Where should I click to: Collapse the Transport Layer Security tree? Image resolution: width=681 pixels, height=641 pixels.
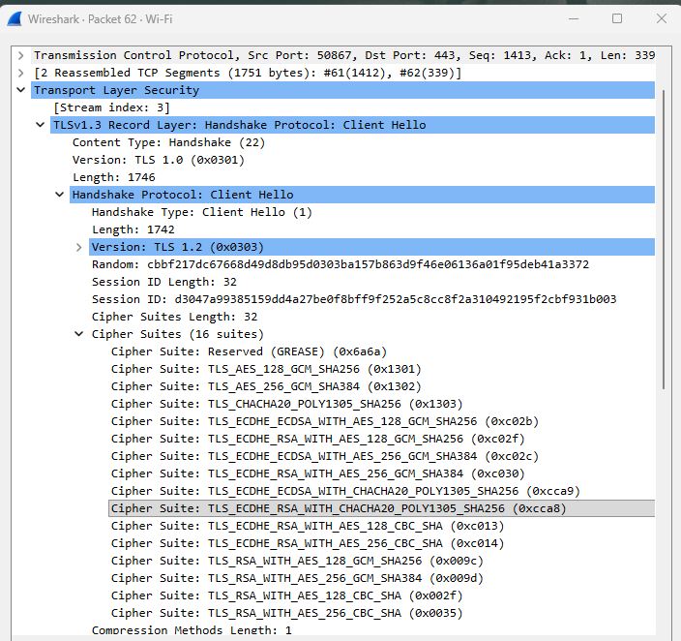tap(21, 90)
